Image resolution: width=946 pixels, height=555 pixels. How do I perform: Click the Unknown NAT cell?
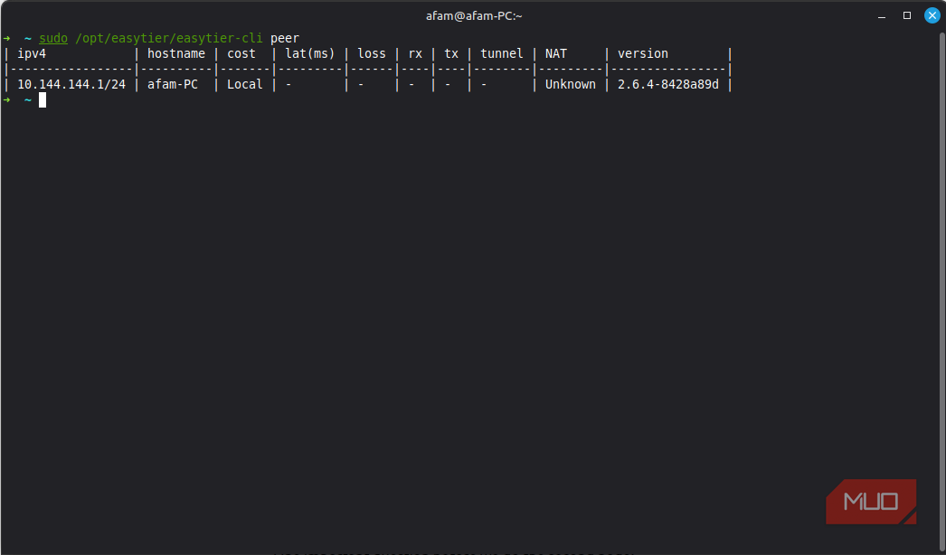pos(571,84)
